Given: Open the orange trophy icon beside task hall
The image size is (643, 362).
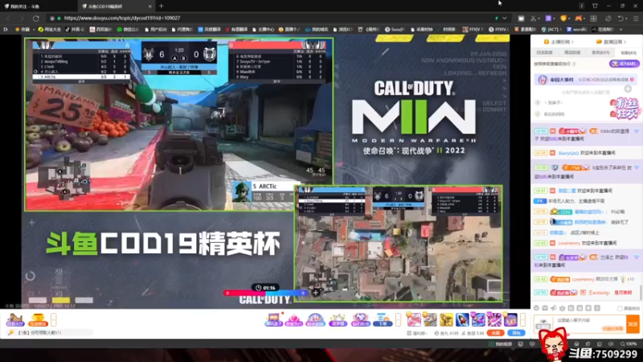Looking at the screenshot, I should (37, 319).
